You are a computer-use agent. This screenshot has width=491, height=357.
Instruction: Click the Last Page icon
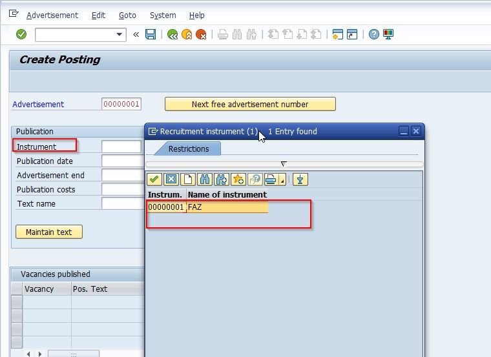coord(317,34)
